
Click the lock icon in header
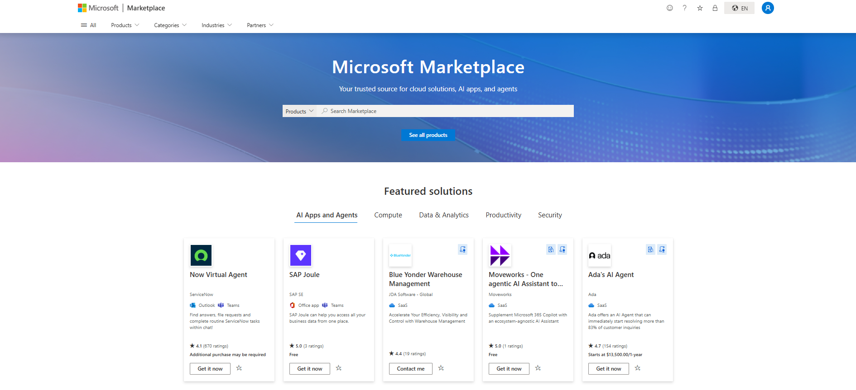pos(715,8)
